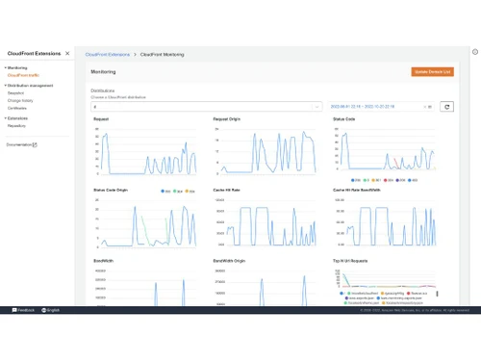The image size is (481, 361).
Task: Click the BandWidth Origin chart plot
Action: tap(271, 288)
